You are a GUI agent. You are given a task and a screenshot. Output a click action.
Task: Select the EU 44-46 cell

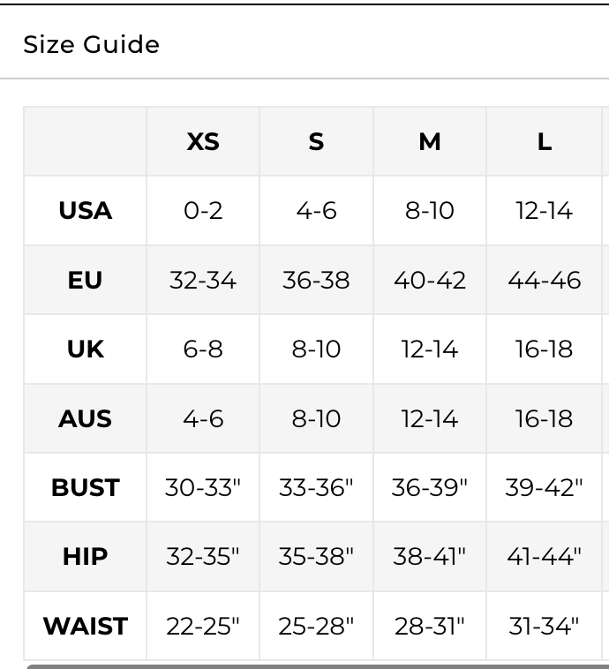point(545,280)
